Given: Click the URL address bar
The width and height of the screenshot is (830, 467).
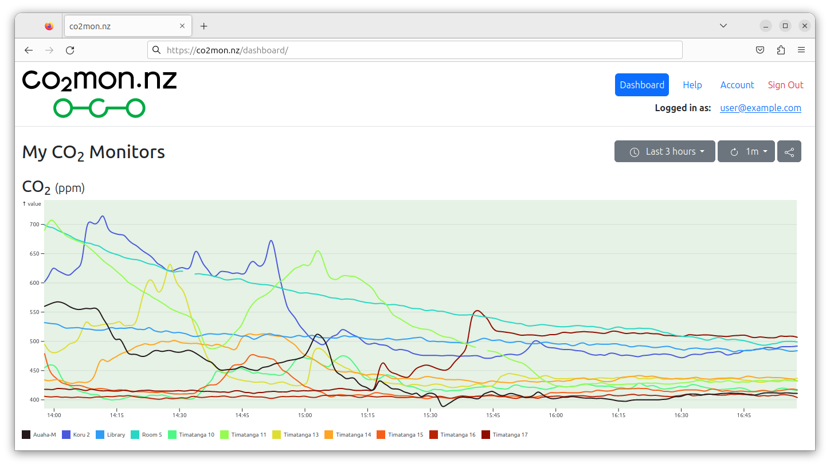Looking at the screenshot, I should click(415, 50).
